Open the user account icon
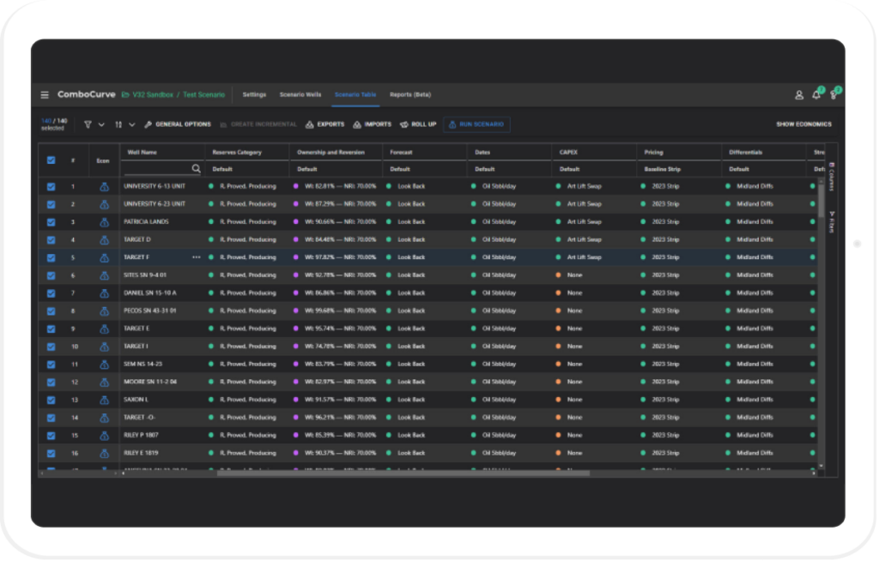 [x=799, y=95]
